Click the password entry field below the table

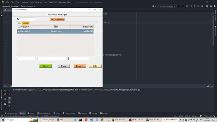pos(78,59)
